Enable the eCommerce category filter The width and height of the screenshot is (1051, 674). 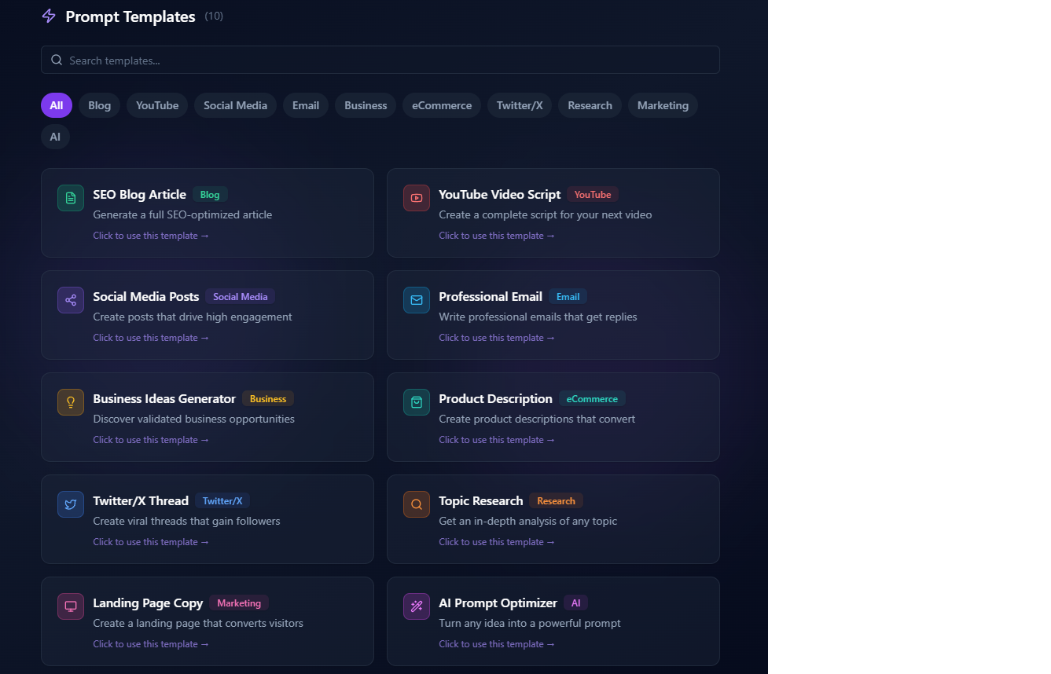tap(441, 105)
